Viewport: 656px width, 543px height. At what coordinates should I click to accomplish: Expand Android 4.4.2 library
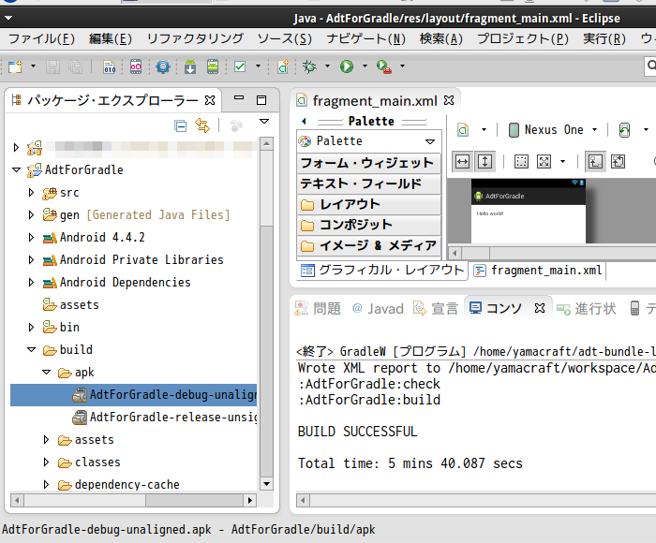point(31,238)
